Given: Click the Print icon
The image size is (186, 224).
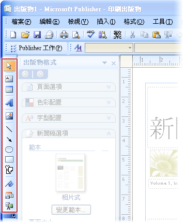Looking at the screenshot, I should (x=64, y=35).
